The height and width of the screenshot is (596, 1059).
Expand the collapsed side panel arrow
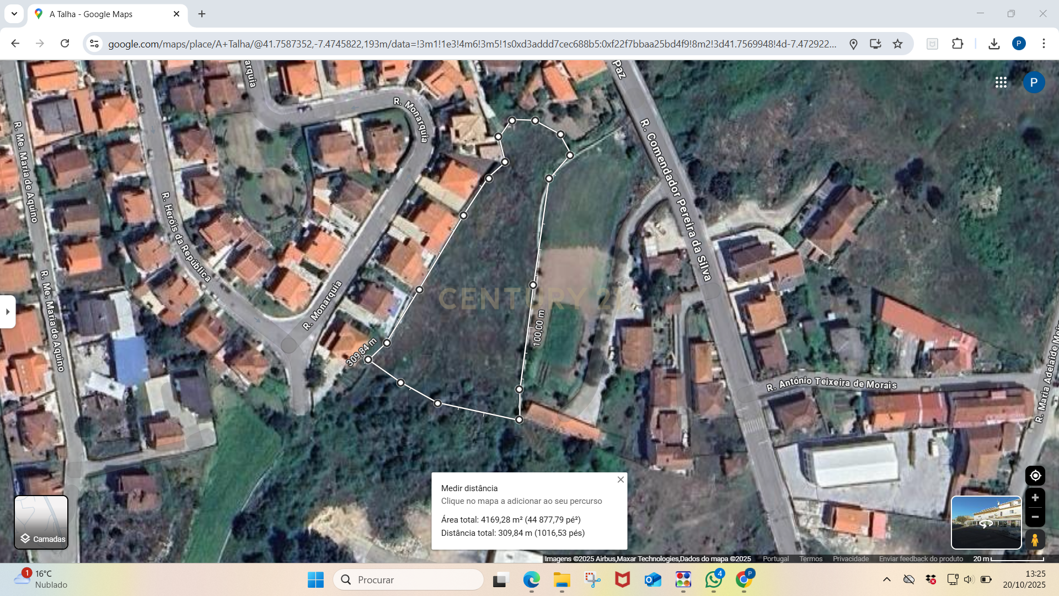pos(8,312)
